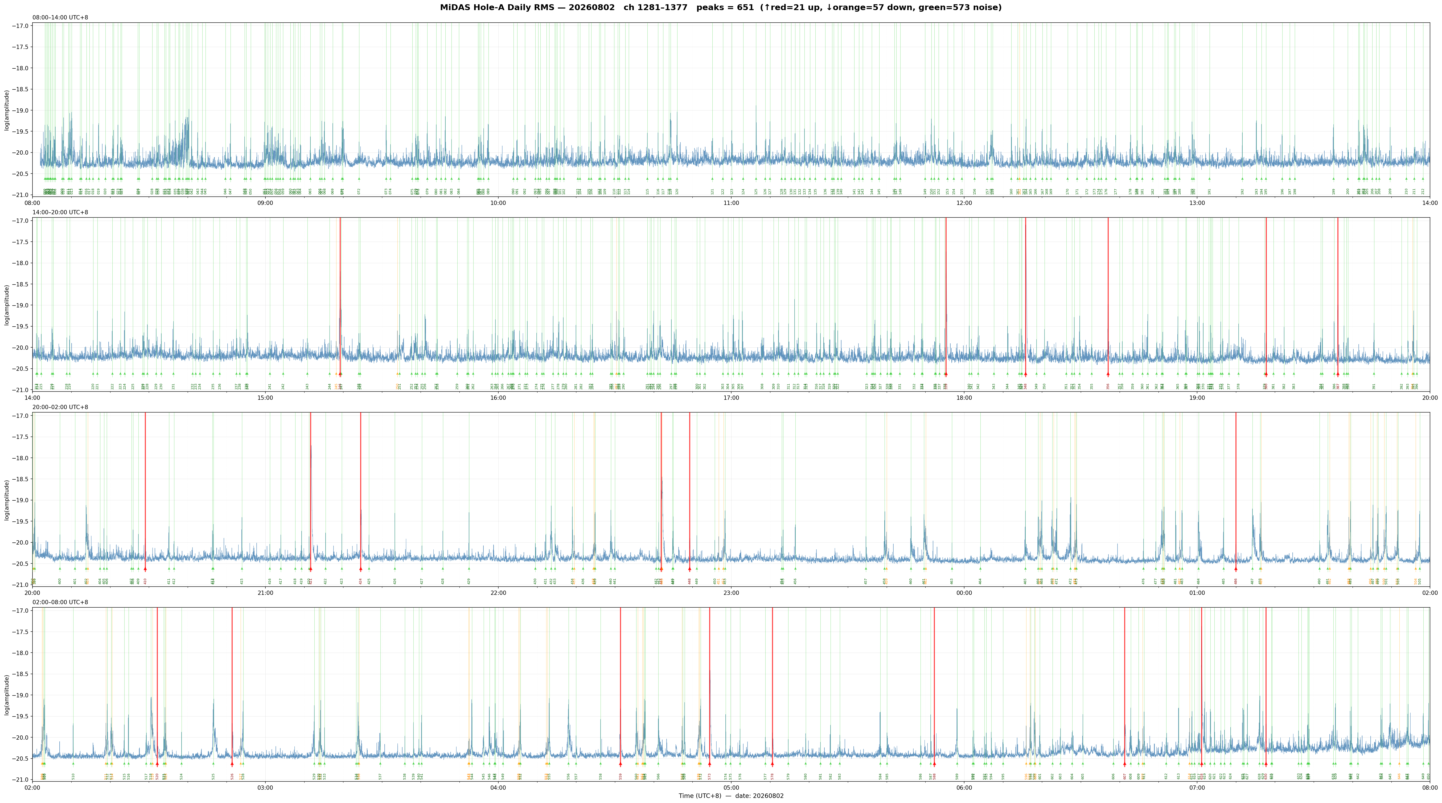1442x803 pixels.
Task: Click the 06:00 time tick label
Action: 964,788
